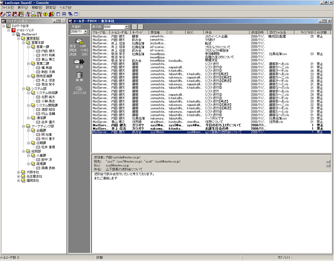
Task: Sort by the 件名 column header
Action: click(226, 33)
